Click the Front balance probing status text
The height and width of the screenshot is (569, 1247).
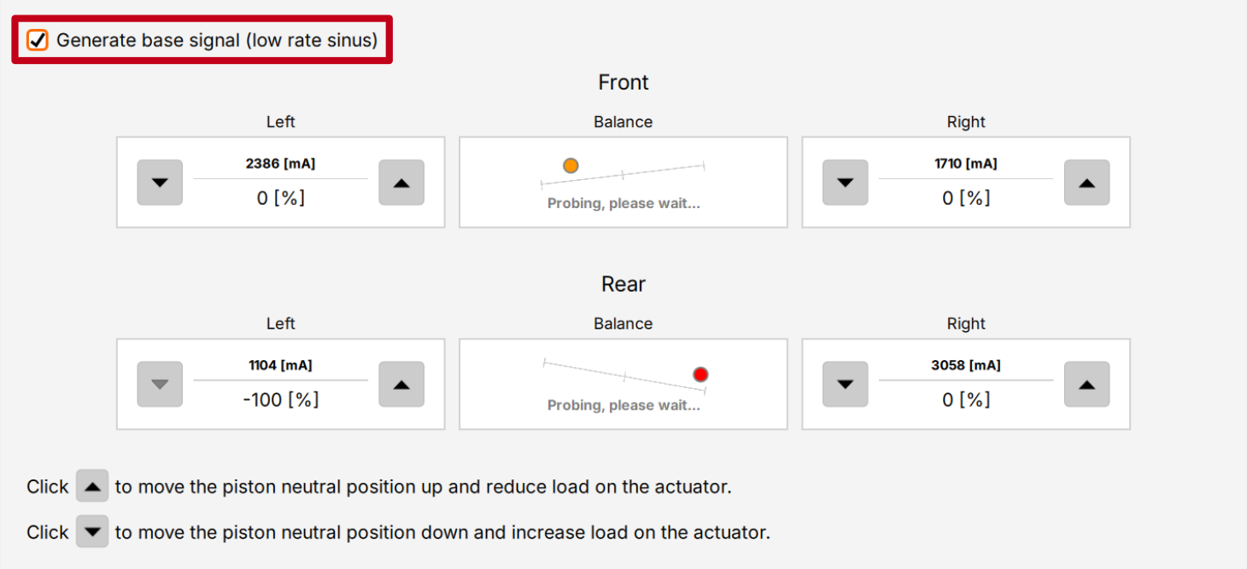[623, 204]
